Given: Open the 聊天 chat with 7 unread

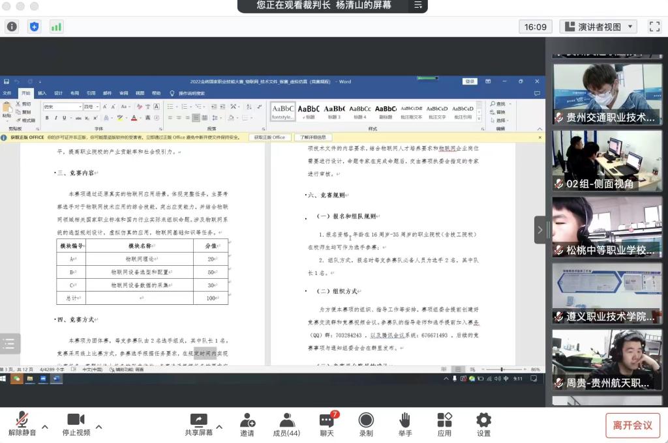Looking at the screenshot, I should coord(327,425).
